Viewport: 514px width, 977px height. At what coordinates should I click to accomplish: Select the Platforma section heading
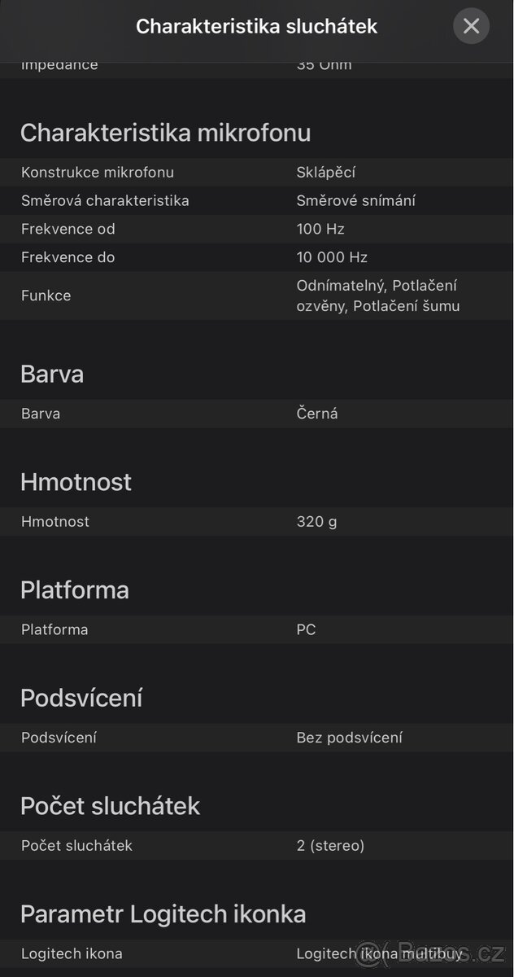pos(75,589)
